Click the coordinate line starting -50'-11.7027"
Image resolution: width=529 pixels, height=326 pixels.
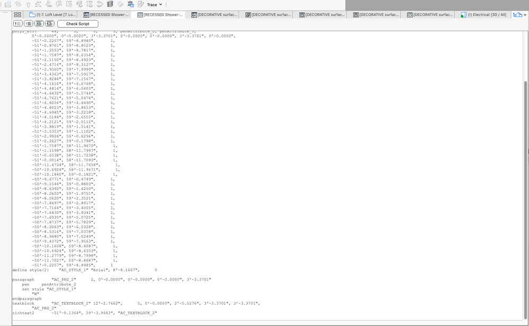pos(75,260)
